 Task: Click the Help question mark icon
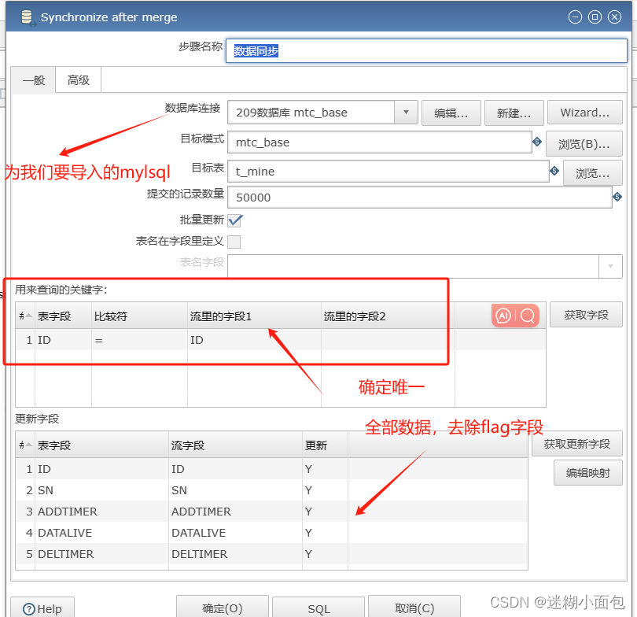[29, 609]
